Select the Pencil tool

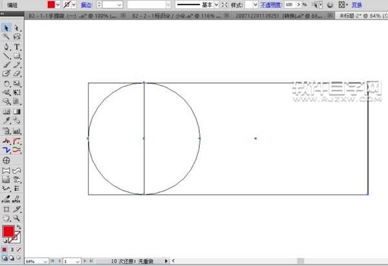coord(17,65)
